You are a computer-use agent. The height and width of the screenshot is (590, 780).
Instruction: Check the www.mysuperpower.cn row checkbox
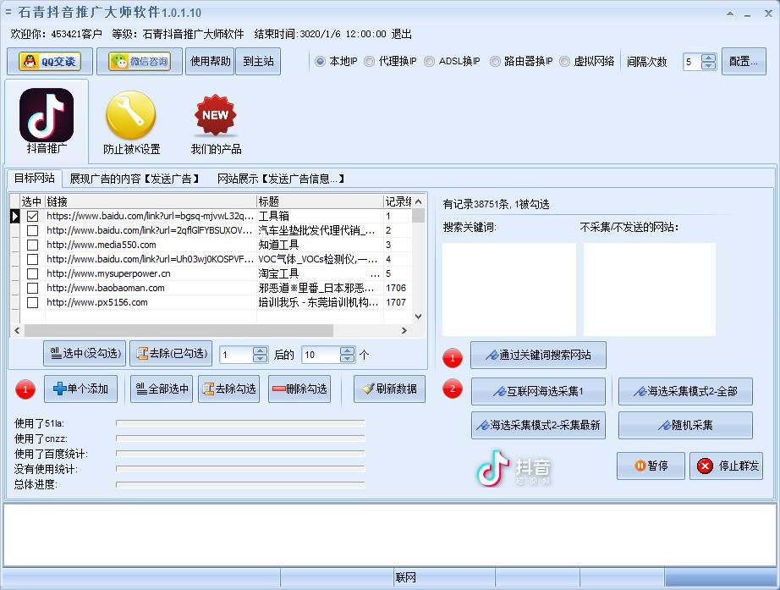[x=32, y=274]
